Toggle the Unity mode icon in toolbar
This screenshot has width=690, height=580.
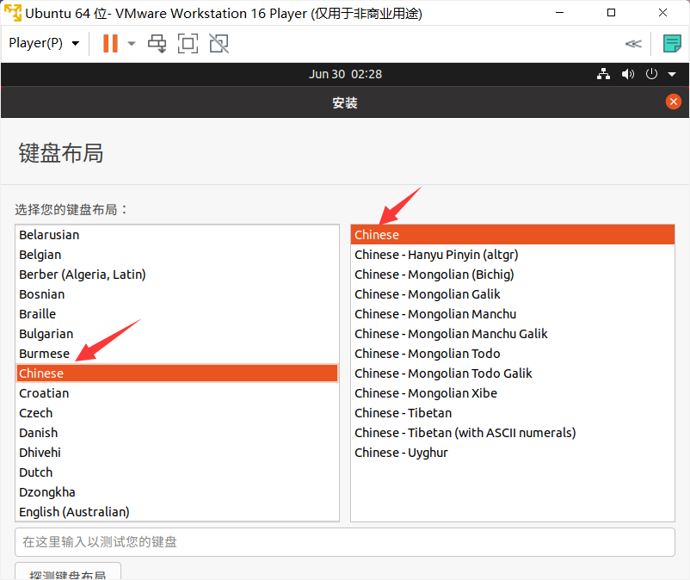click(x=219, y=43)
